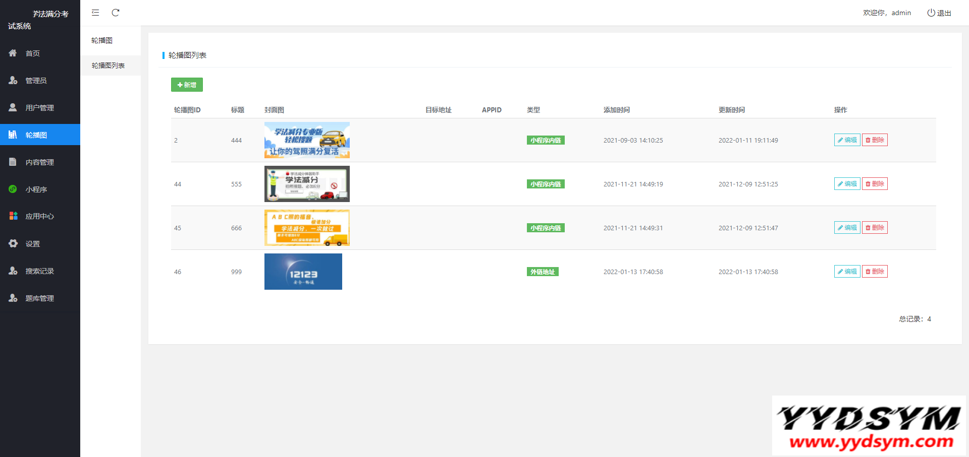
Task: Click the refresh page icon
Action: click(x=116, y=13)
